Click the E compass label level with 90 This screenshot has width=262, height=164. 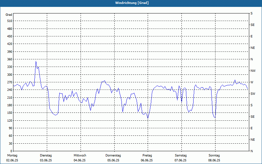click(252, 128)
